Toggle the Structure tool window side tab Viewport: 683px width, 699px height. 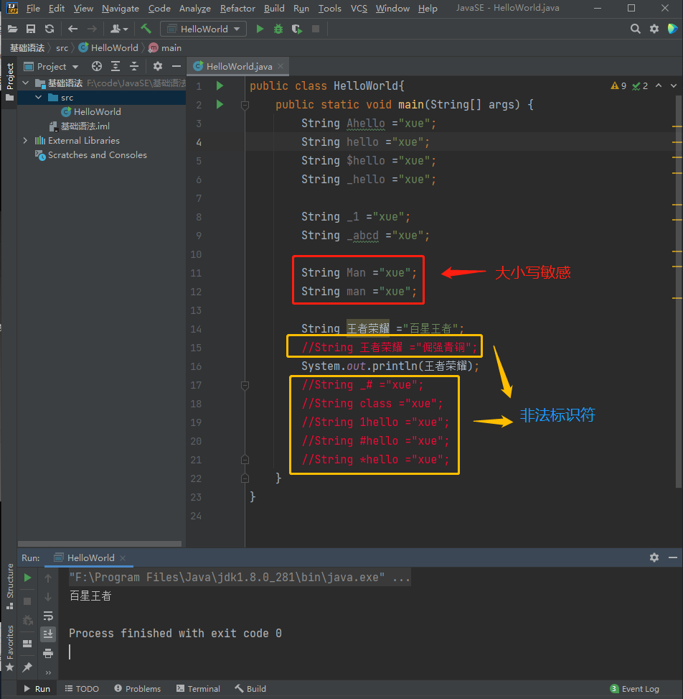(10, 587)
